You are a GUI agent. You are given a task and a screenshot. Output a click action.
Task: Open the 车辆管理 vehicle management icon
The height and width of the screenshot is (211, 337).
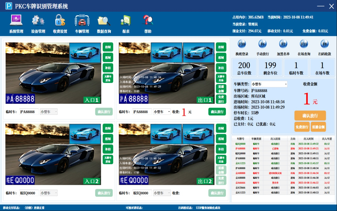tap(82, 21)
